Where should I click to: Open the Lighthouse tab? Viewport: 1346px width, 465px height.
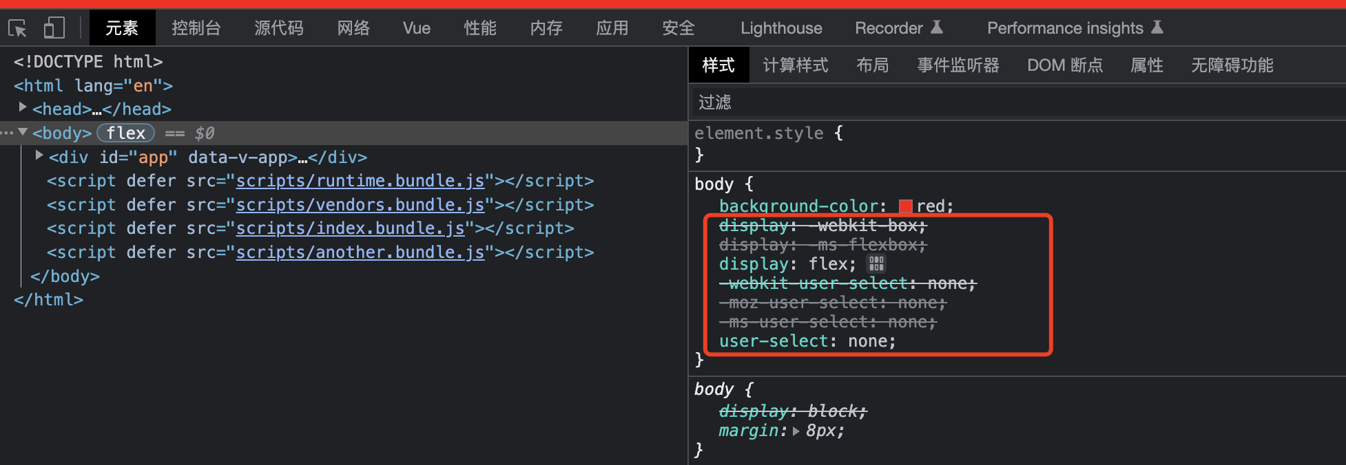pyautogui.click(x=781, y=28)
